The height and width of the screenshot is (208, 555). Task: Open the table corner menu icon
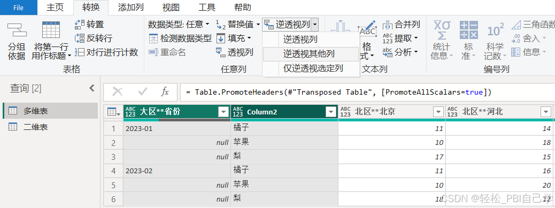pyautogui.click(x=113, y=112)
